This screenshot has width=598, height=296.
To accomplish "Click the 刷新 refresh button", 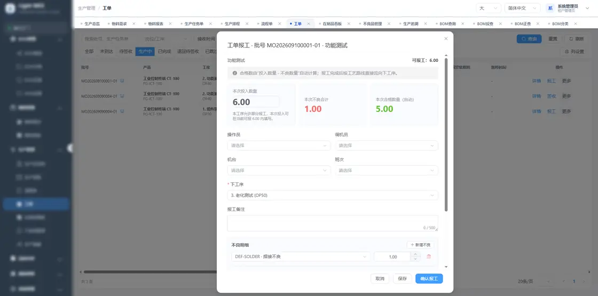I will (x=576, y=39).
